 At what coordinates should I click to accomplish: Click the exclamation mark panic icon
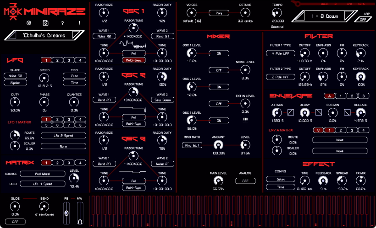tap(79, 23)
